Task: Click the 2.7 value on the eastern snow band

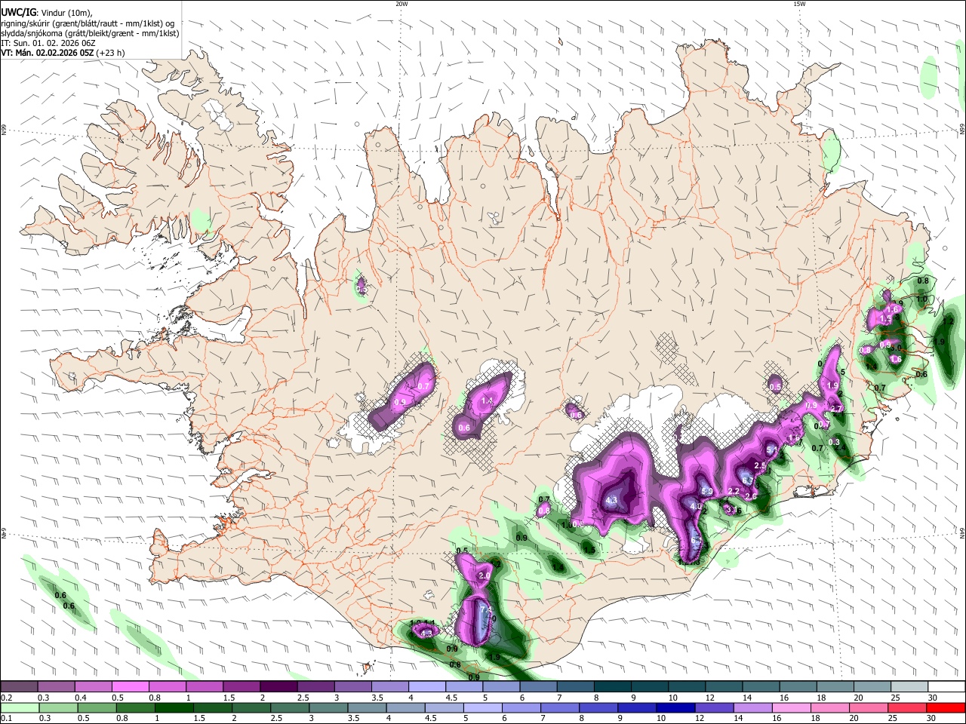Action: [836, 408]
